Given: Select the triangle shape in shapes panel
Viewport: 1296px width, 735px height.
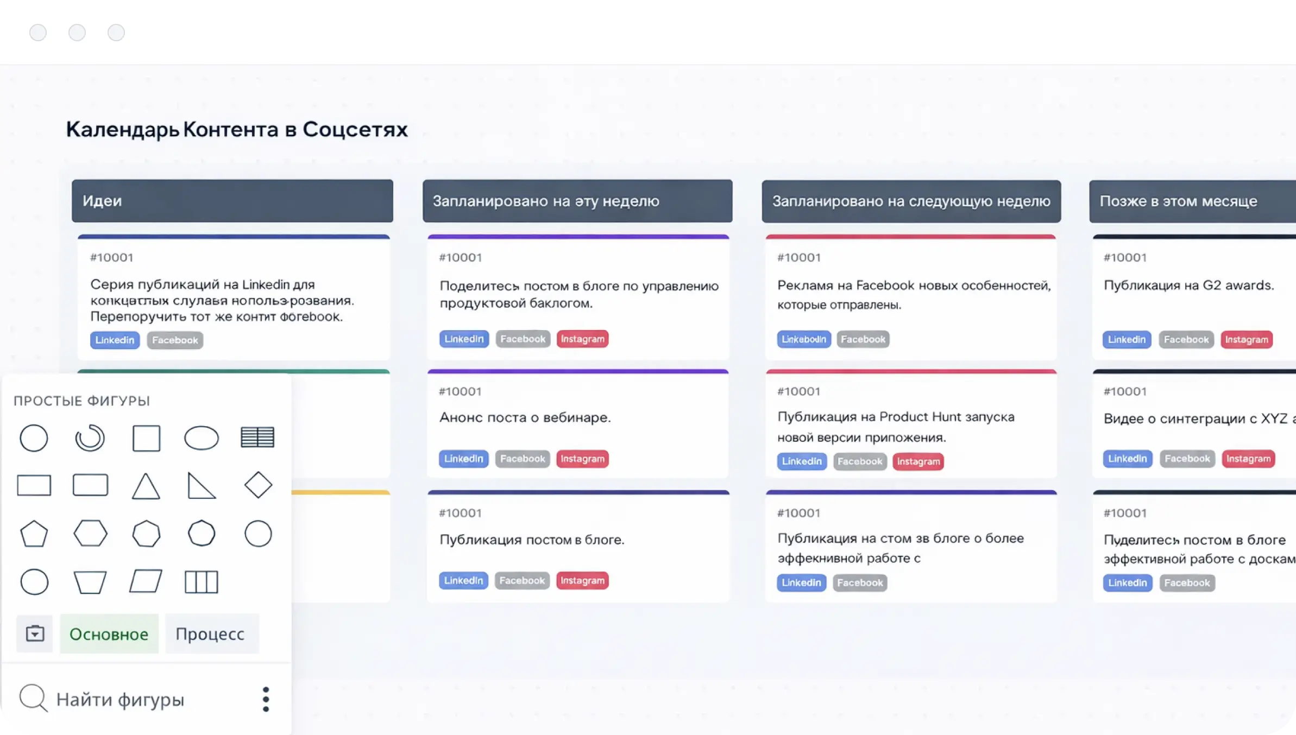Looking at the screenshot, I should [x=146, y=486].
